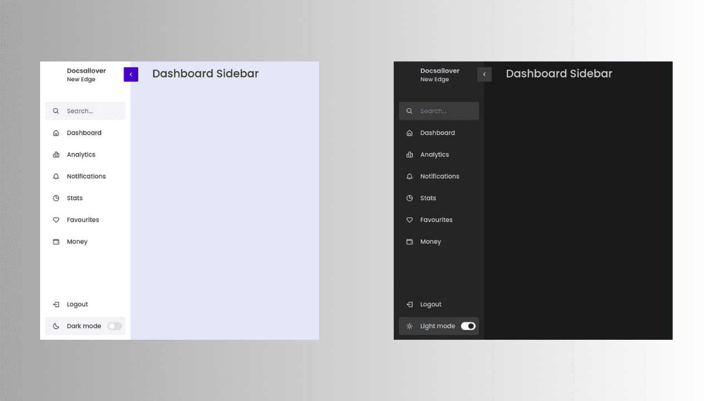713x401 pixels.
Task: Enable Dark mode with the toggle switch
Action: 115,326
